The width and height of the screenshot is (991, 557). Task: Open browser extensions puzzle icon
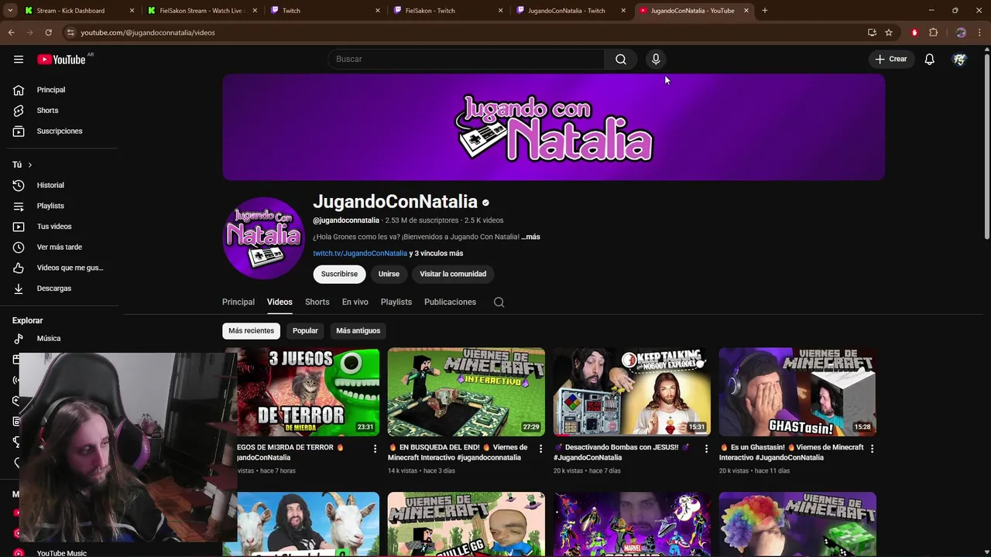[x=933, y=32]
